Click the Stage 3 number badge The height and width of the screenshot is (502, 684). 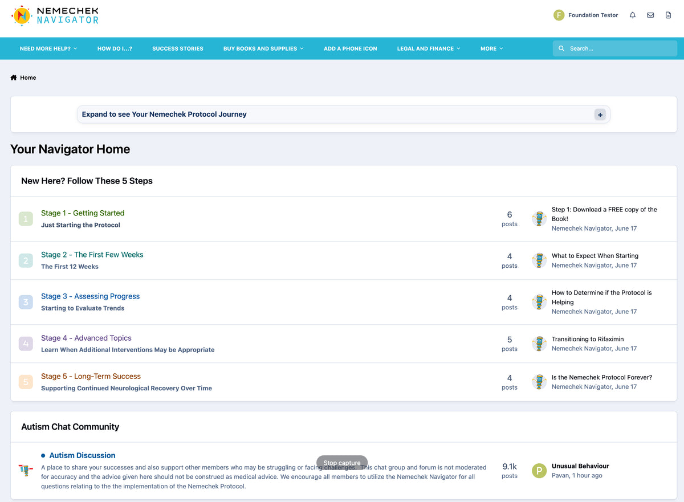click(x=26, y=302)
